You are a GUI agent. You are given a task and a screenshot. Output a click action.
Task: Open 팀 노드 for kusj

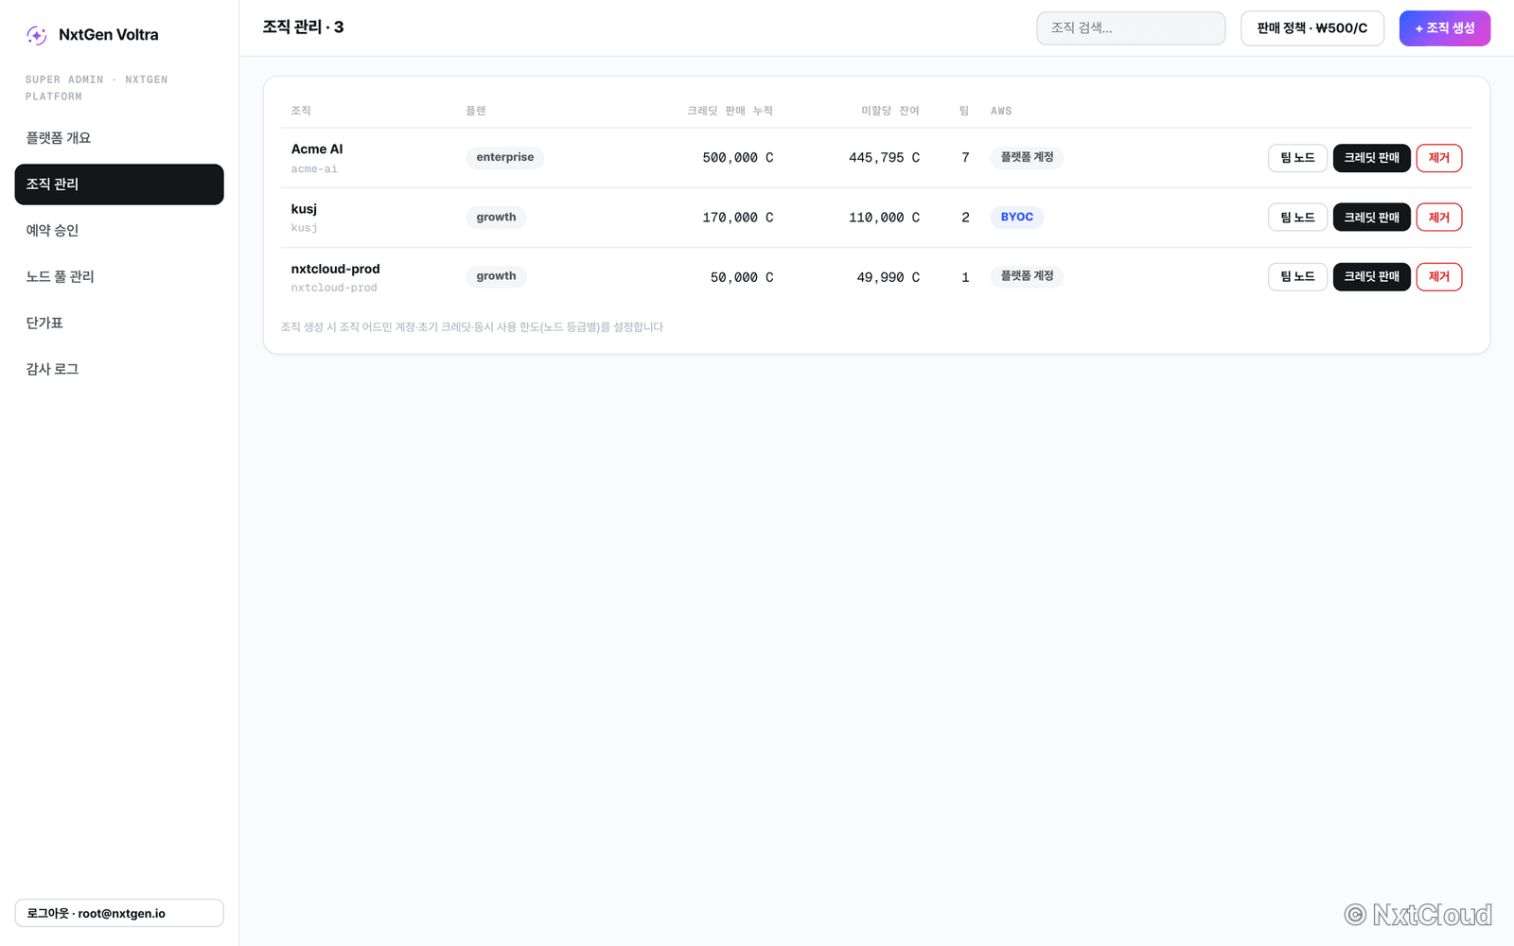point(1297,218)
